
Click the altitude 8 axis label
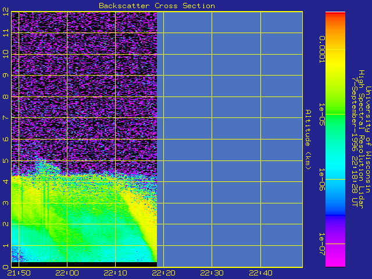[6, 96]
